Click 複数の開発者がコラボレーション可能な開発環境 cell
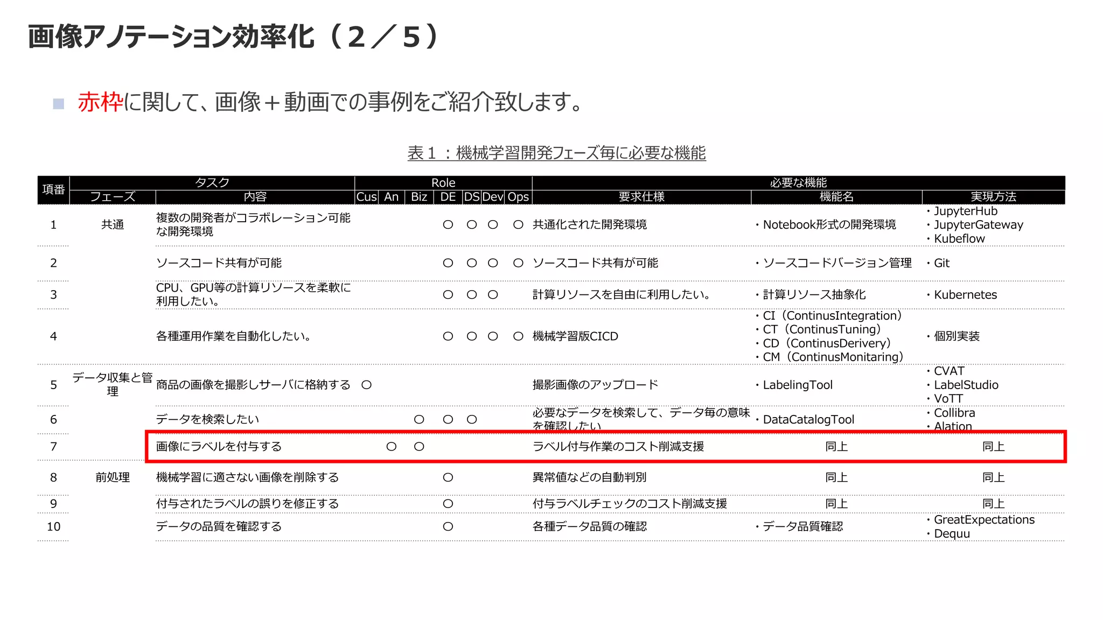The width and height of the screenshot is (1103, 620). click(x=253, y=224)
